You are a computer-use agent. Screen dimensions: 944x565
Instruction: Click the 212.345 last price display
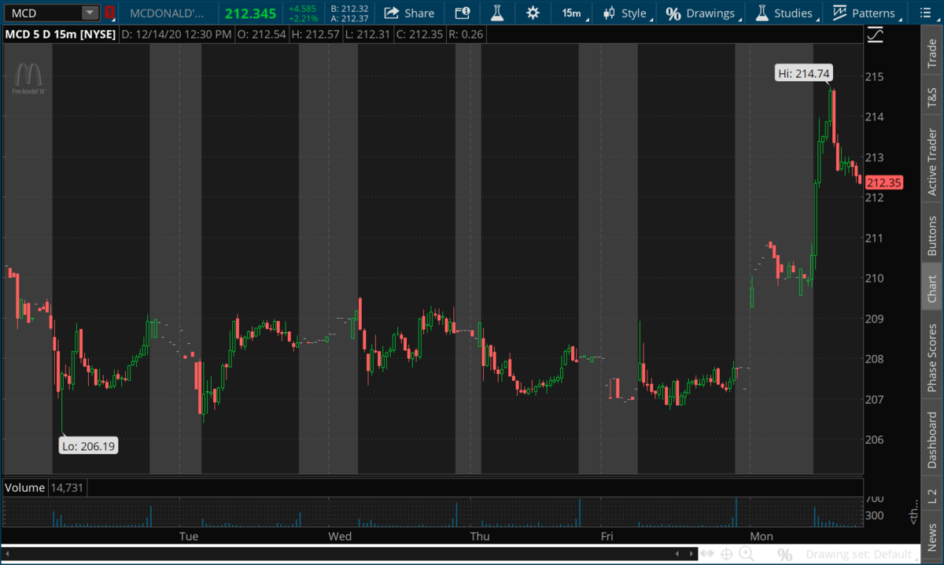click(250, 13)
